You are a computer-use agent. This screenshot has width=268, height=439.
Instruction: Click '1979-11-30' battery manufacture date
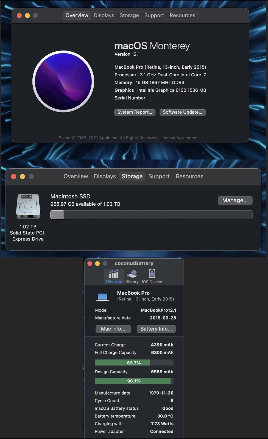tap(161, 393)
